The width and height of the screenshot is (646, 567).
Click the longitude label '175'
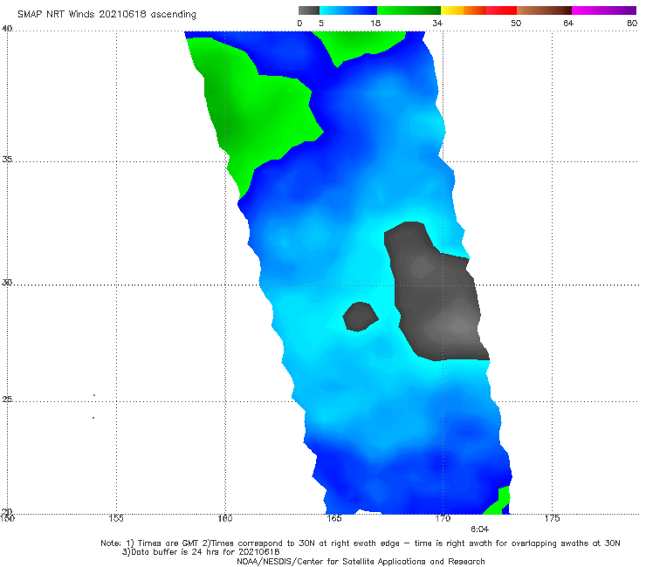552,518
